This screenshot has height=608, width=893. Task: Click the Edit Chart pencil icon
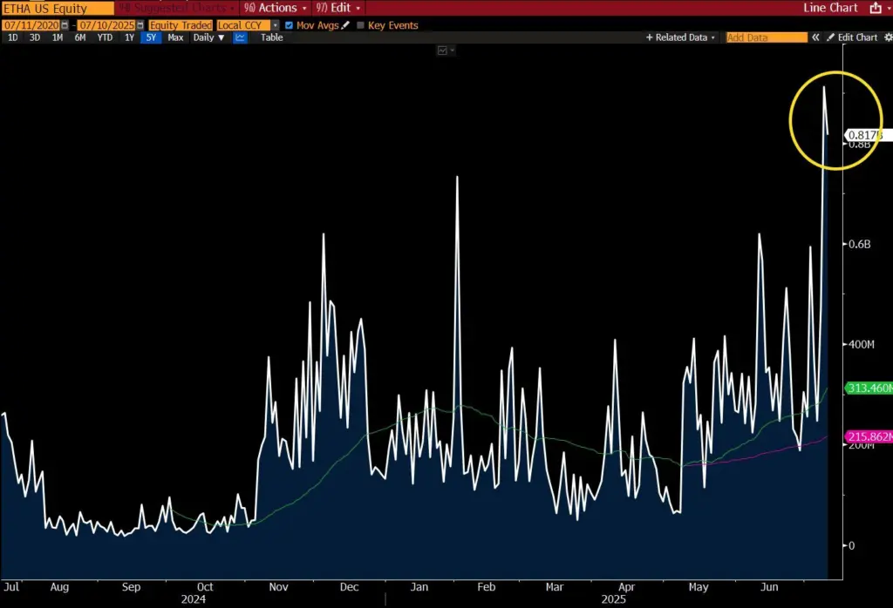(x=829, y=37)
